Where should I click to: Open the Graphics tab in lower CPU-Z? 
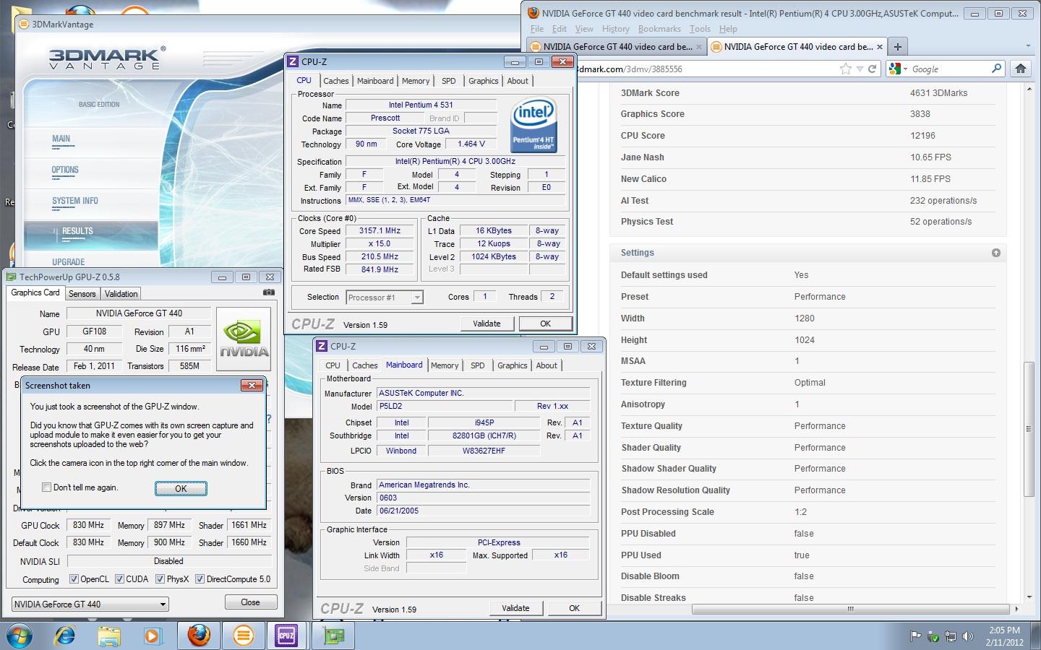[x=513, y=365]
